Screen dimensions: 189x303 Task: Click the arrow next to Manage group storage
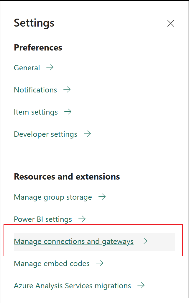click(102, 197)
